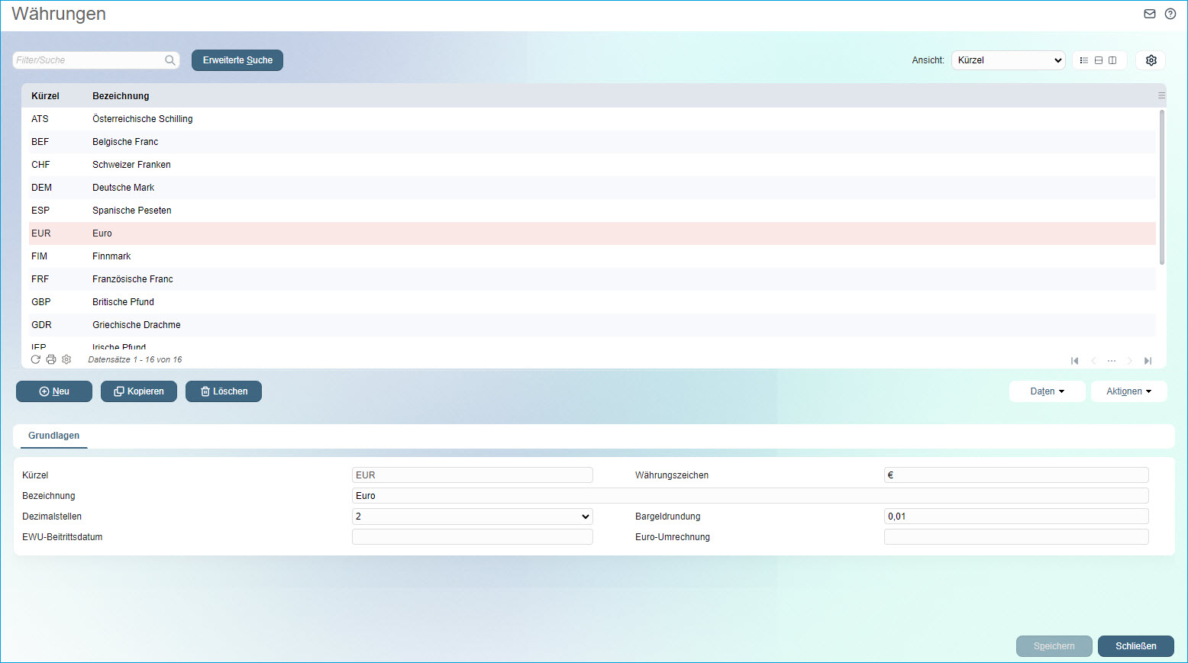Viewport: 1188px width, 663px height.
Task: Select the EUR Euro row
Action: click(592, 233)
